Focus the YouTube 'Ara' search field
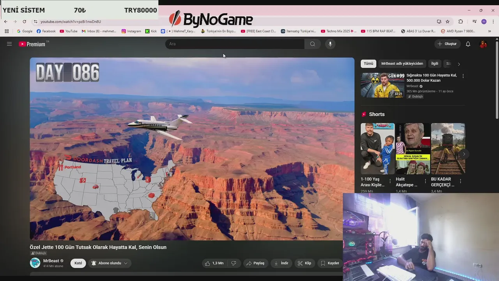 235,44
